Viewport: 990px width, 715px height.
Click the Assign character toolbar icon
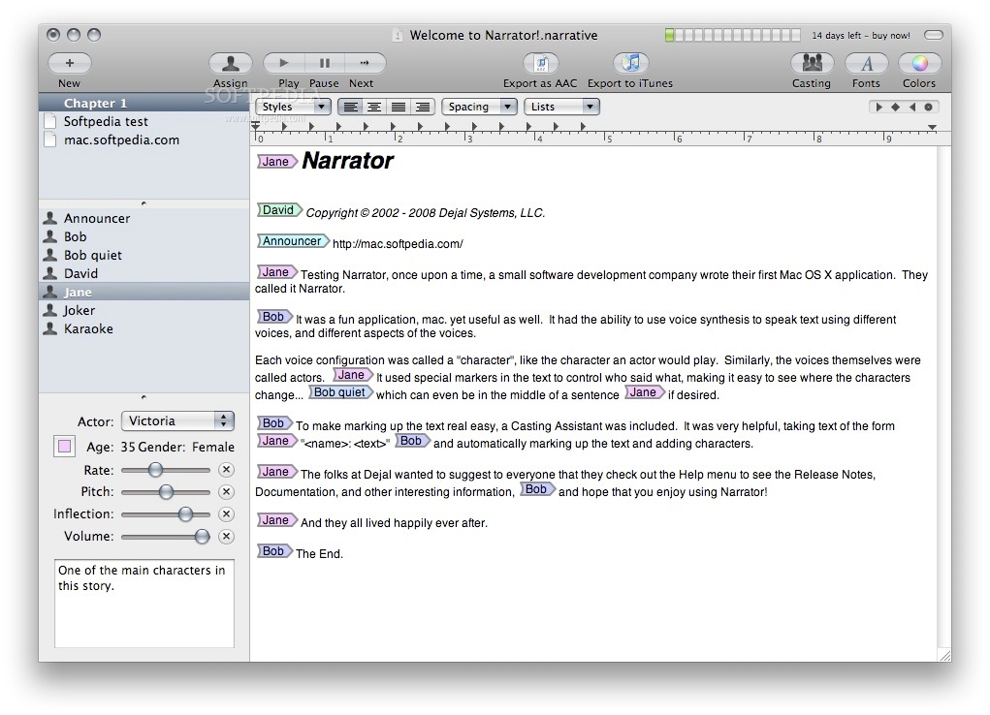[x=230, y=63]
